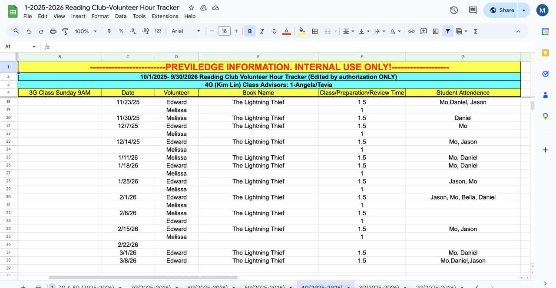Open Google Keep in side panel
Screen dimensions: 556x288
pos(545,53)
